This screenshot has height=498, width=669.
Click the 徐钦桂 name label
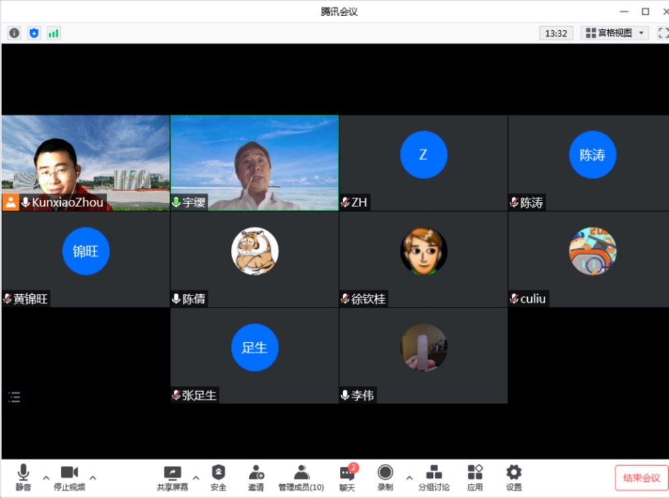[x=368, y=299]
